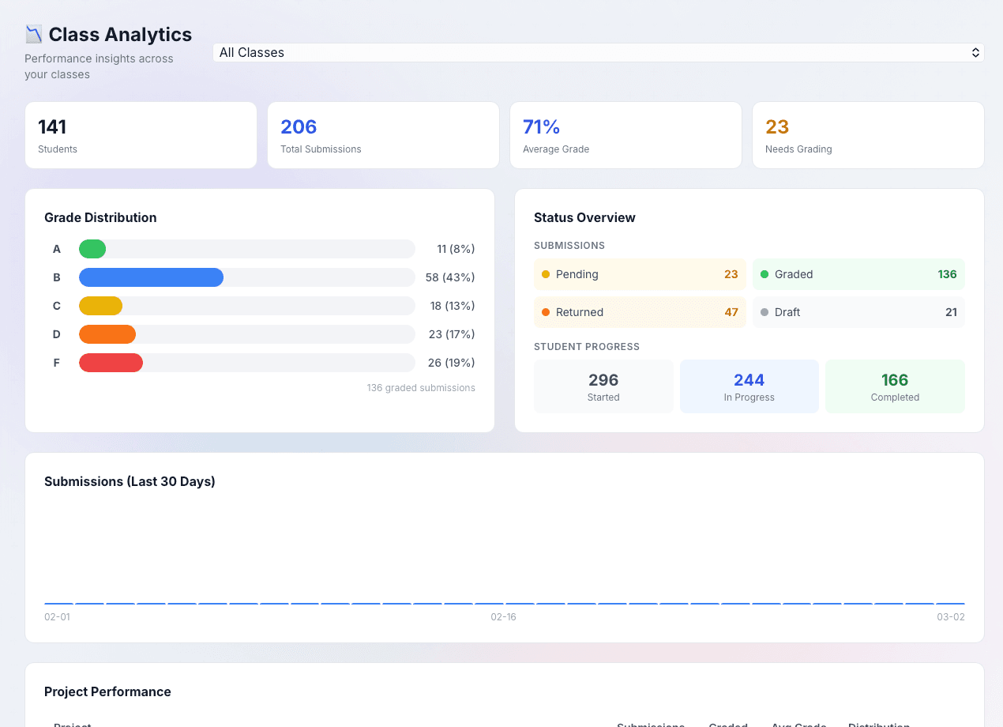Sort by the Submissions column header
Viewport: 1003px width, 727px height.
pos(651,725)
